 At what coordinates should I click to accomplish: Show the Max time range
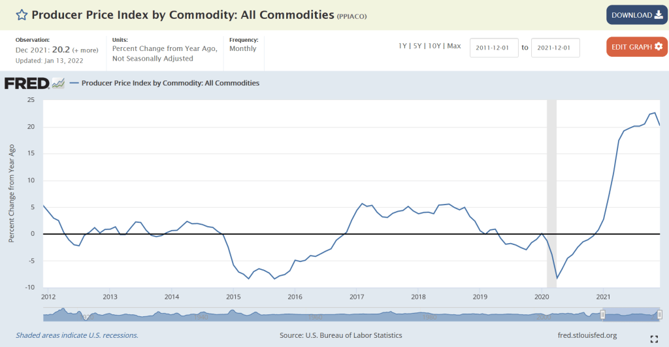point(454,46)
